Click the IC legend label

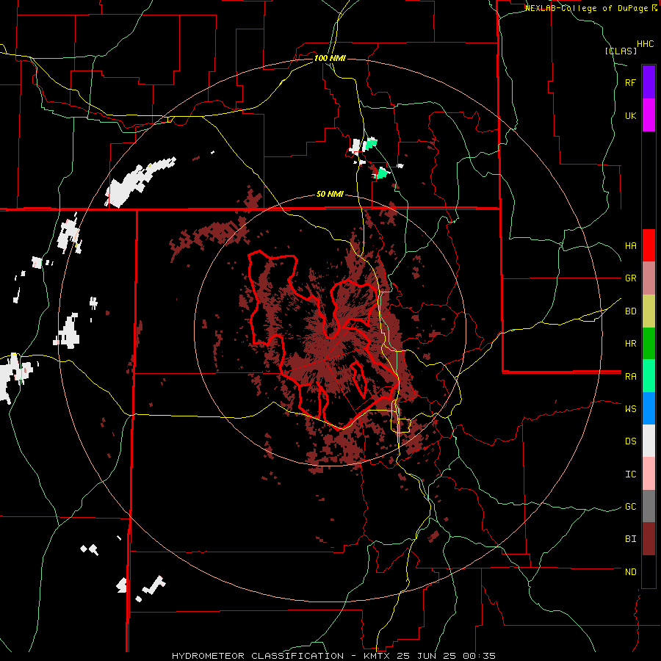pos(630,474)
